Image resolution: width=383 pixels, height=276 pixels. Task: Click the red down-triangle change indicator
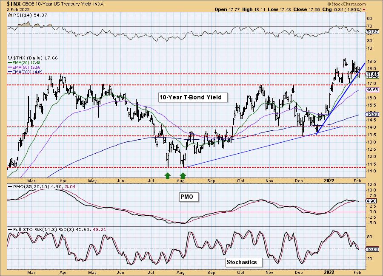[x=364, y=10]
